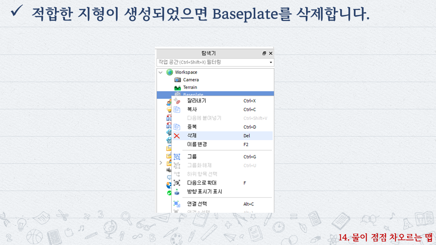Click the Alt+C shortcut text
436x245 pixels.
[248, 204]
